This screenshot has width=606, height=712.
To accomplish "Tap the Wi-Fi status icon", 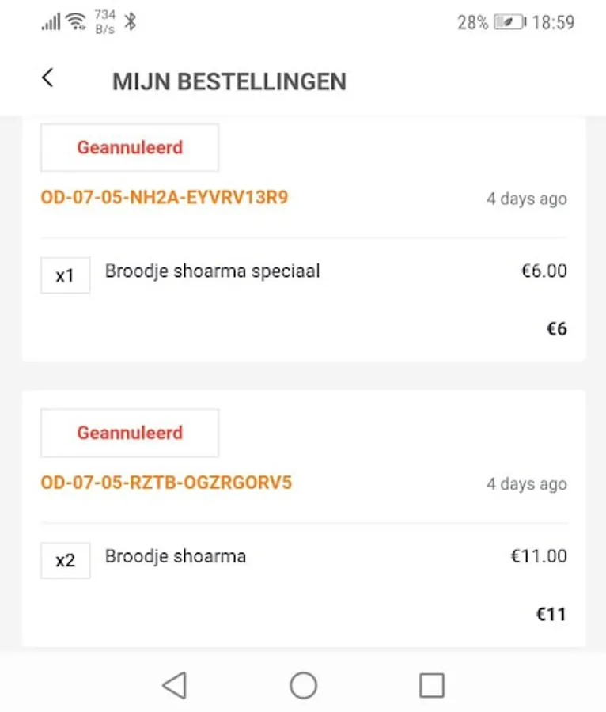I will 77,21.
